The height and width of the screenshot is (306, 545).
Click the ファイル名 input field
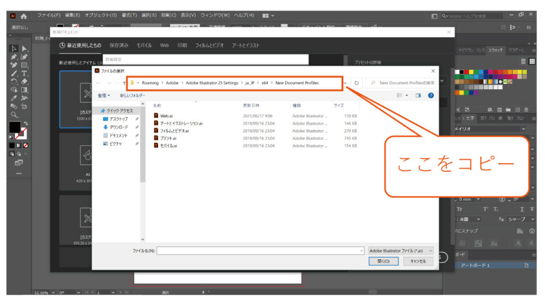tap(260, 251)
